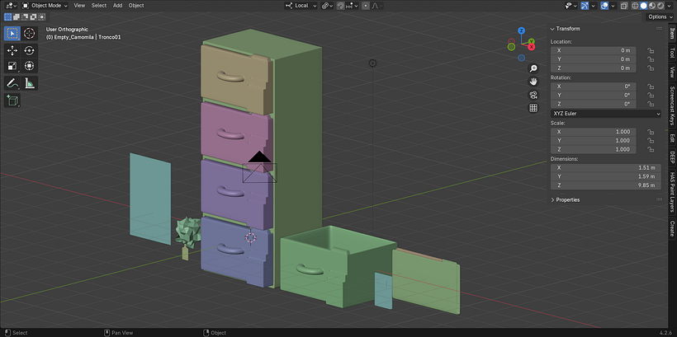Click the Dimensions Z value field
Screen dimensions: 677x337
click(606, 185)
